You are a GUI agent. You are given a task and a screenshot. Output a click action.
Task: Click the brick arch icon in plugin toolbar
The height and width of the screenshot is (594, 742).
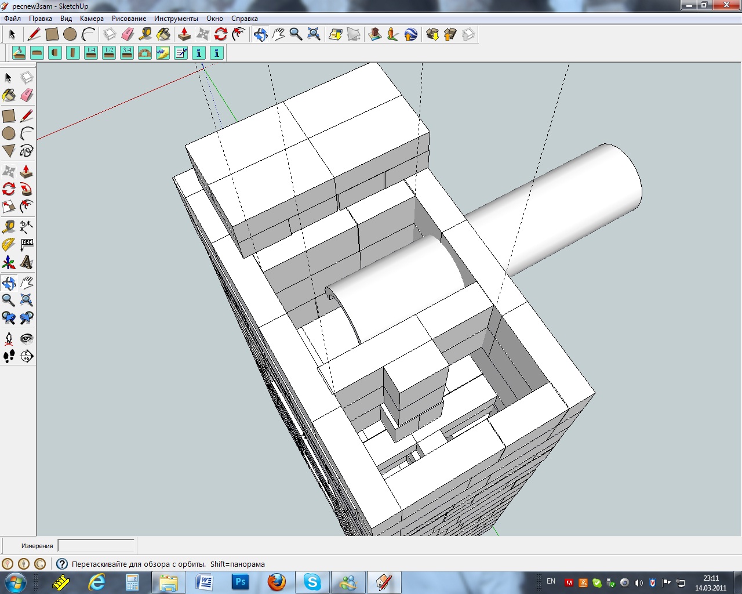(145, 53)
